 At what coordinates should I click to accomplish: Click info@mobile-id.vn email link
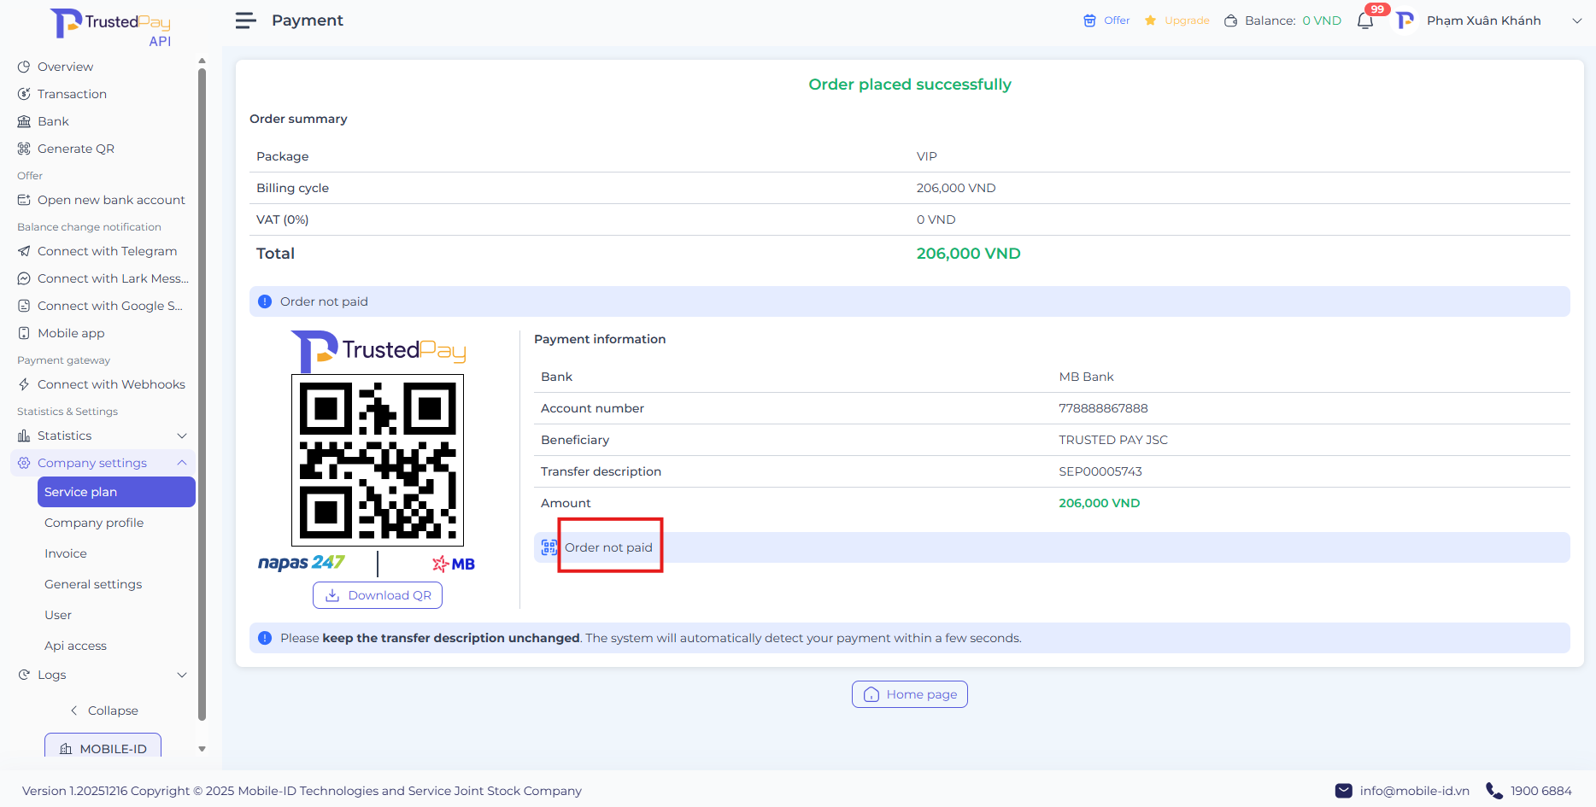click(x=1414, y=791)
